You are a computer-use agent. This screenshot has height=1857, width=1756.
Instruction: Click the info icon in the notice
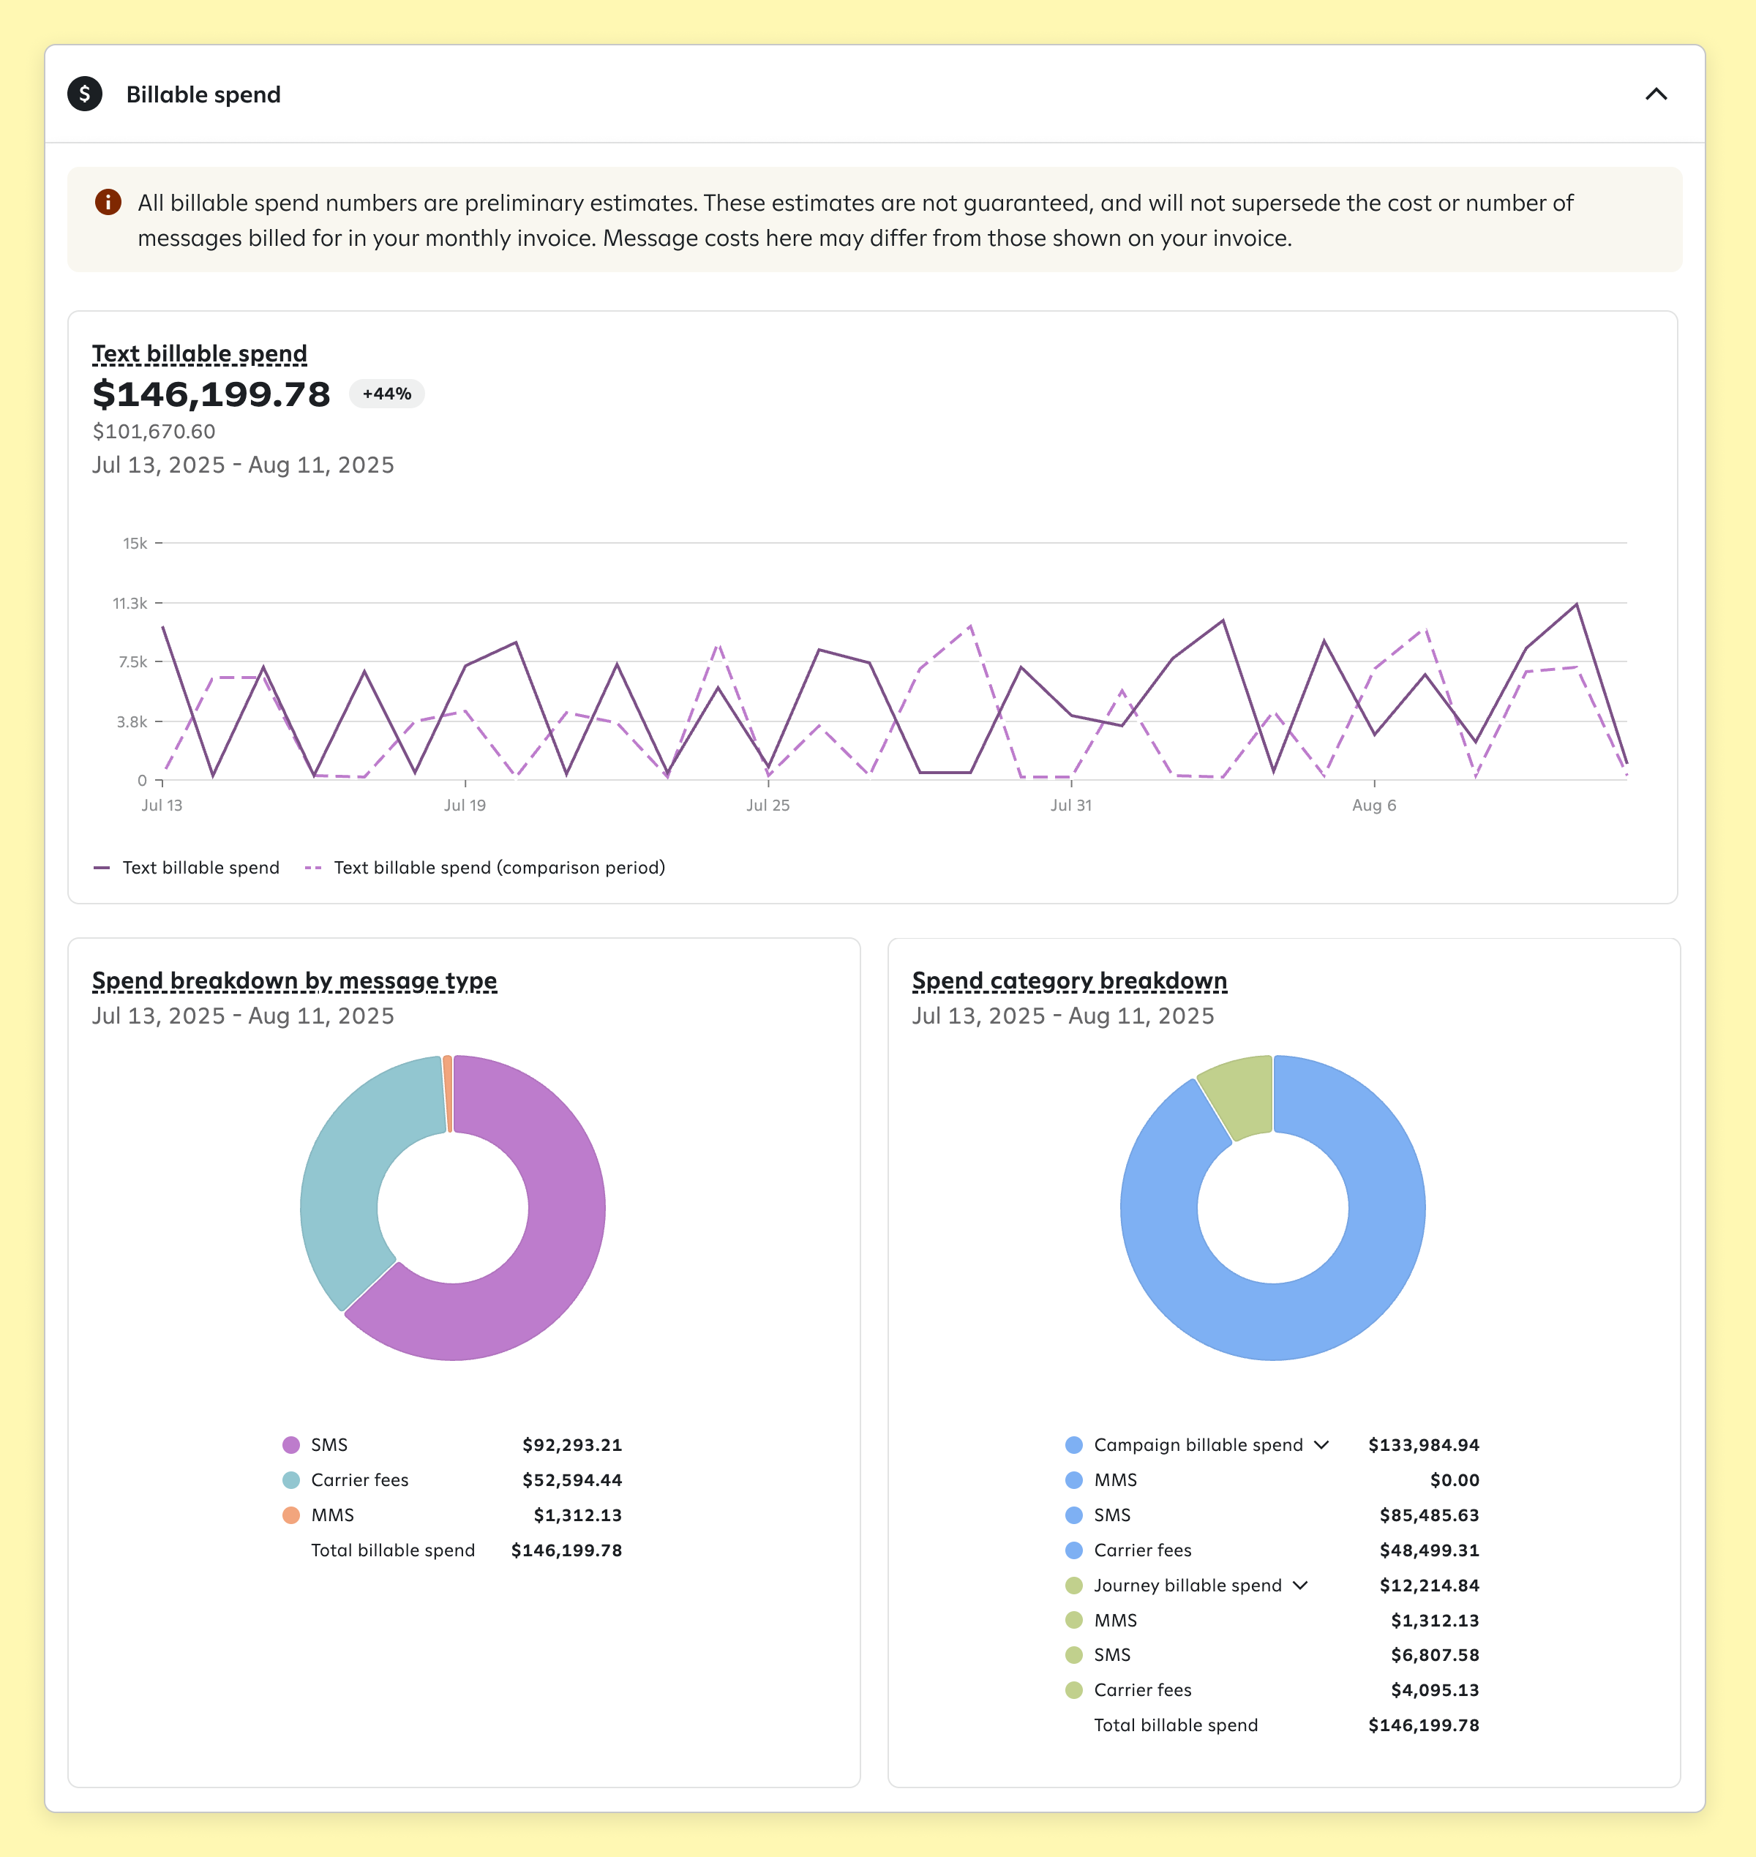point(108,202)
